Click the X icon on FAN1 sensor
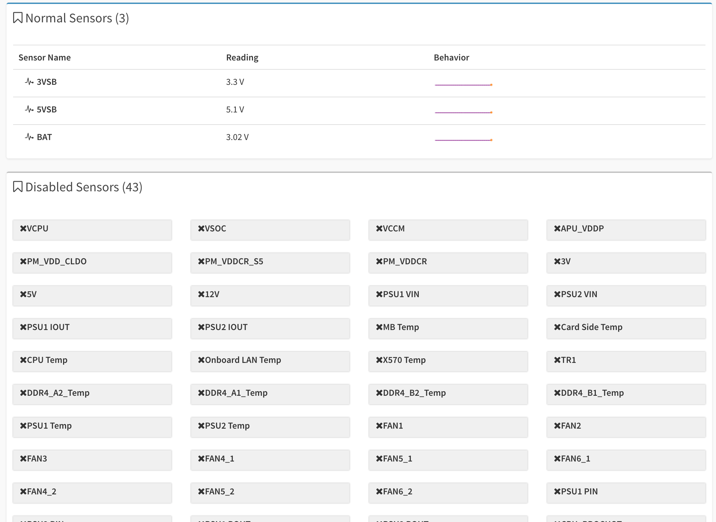This screenshot has width=716, height=522. pos(379,426)
